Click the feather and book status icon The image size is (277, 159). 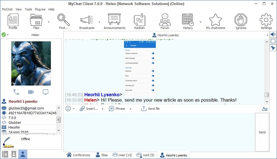(8, 142)
